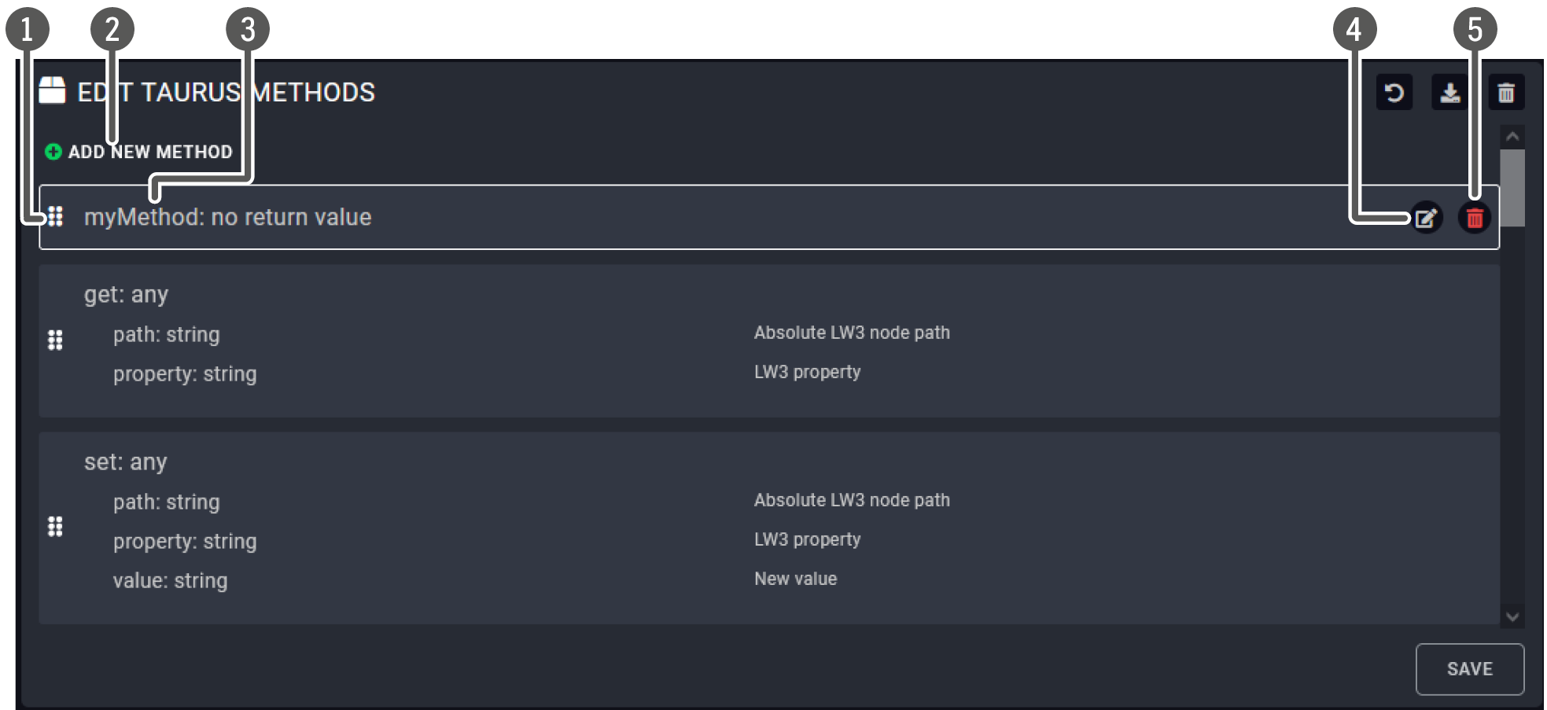The height and width of the screenshot is (710, 1547).
Task: Click the edit pencil icon for myMethod
Action: point(1426,218)
